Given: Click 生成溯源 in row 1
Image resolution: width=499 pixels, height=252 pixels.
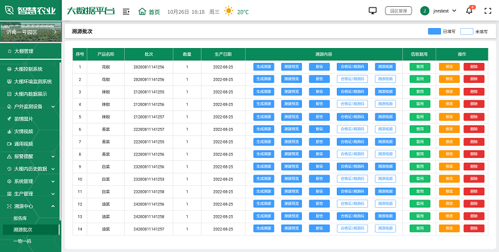Looking at the screenshot, I should (264, 66).
